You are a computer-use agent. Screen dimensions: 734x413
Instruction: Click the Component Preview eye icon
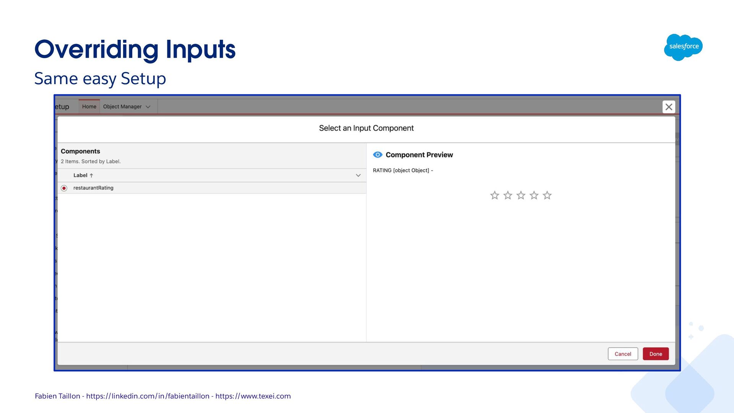pos(377,155)
